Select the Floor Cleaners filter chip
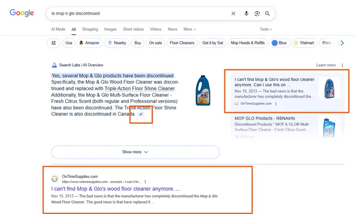The width and height of the screenshot is (355, 214). tap(182, 43)
